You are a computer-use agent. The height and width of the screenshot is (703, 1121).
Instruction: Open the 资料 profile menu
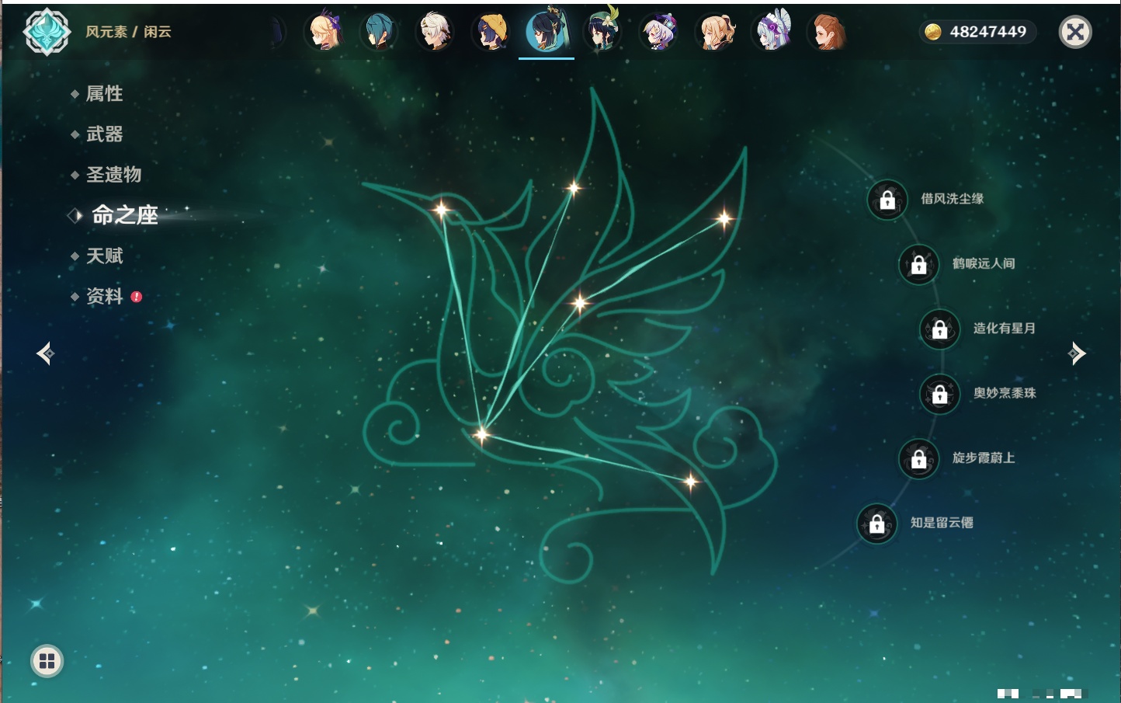[104, 296]
